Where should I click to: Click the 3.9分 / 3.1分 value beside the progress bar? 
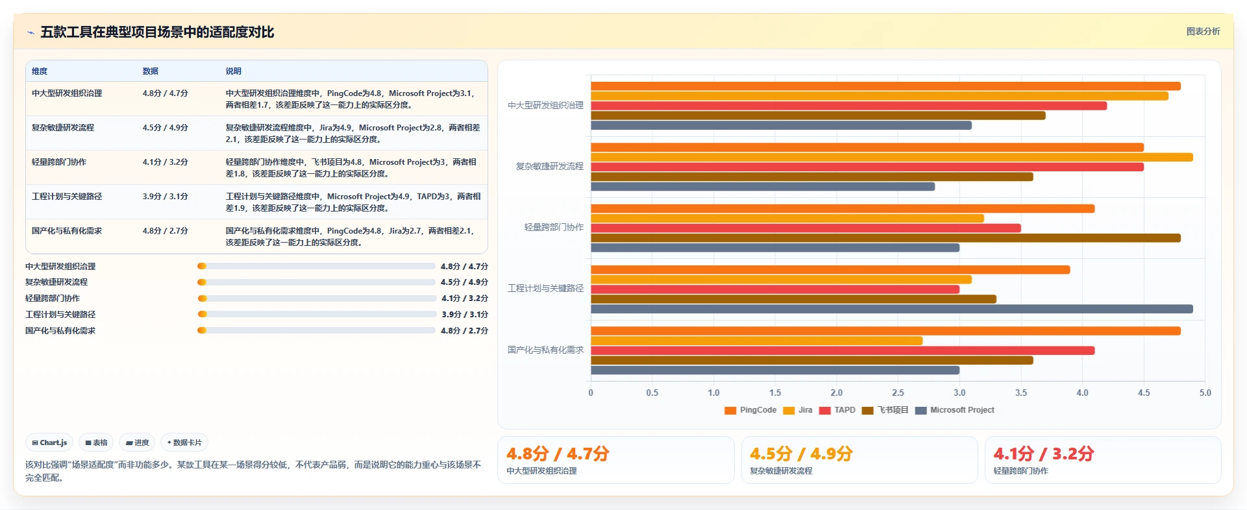click(465, 315)
